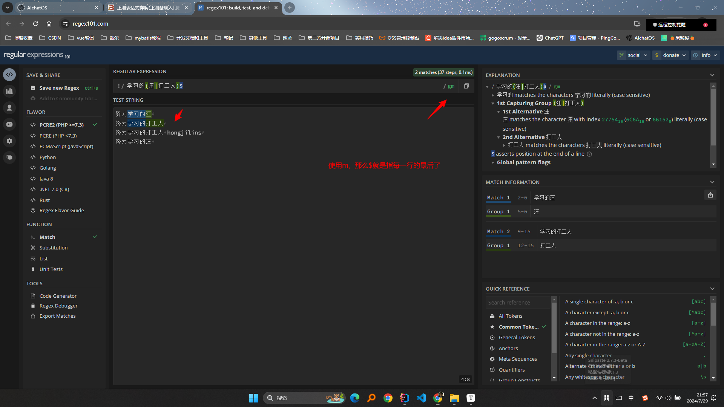This screenshot has height=407, width=724.
Task: Click the export matches icon in Match Information
Action: click(710, 195)
